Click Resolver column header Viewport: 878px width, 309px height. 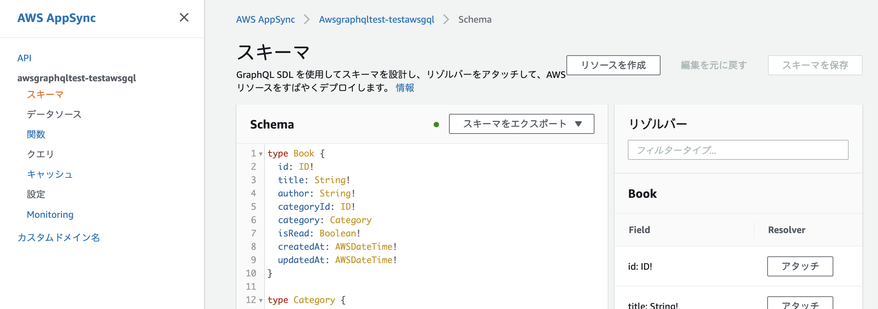point(787,230)
